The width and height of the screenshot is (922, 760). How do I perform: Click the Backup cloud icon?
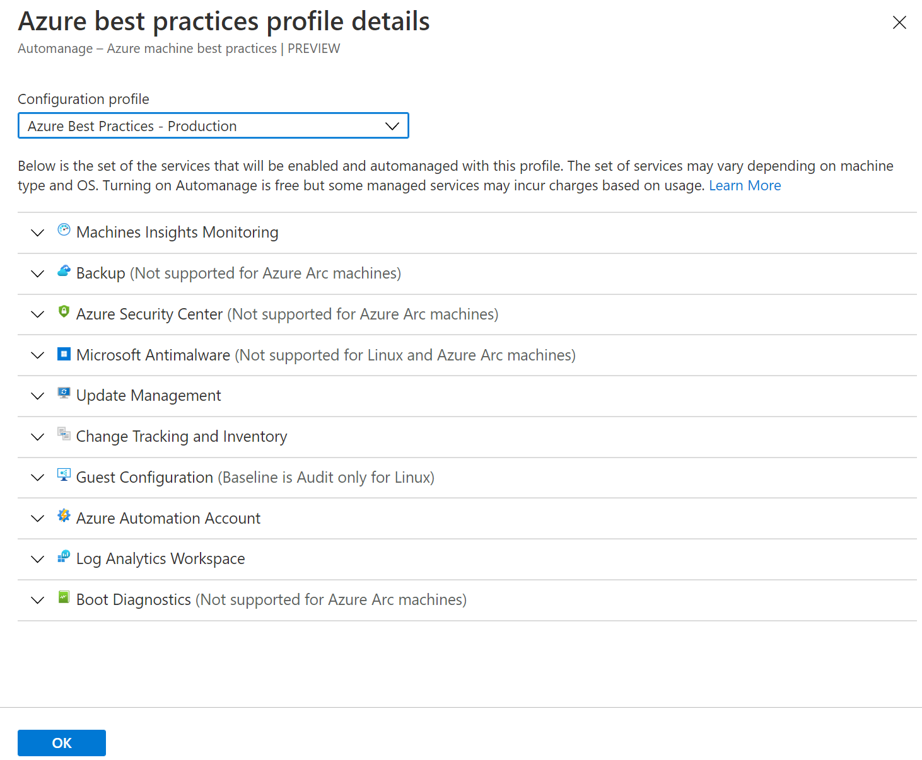64,271
